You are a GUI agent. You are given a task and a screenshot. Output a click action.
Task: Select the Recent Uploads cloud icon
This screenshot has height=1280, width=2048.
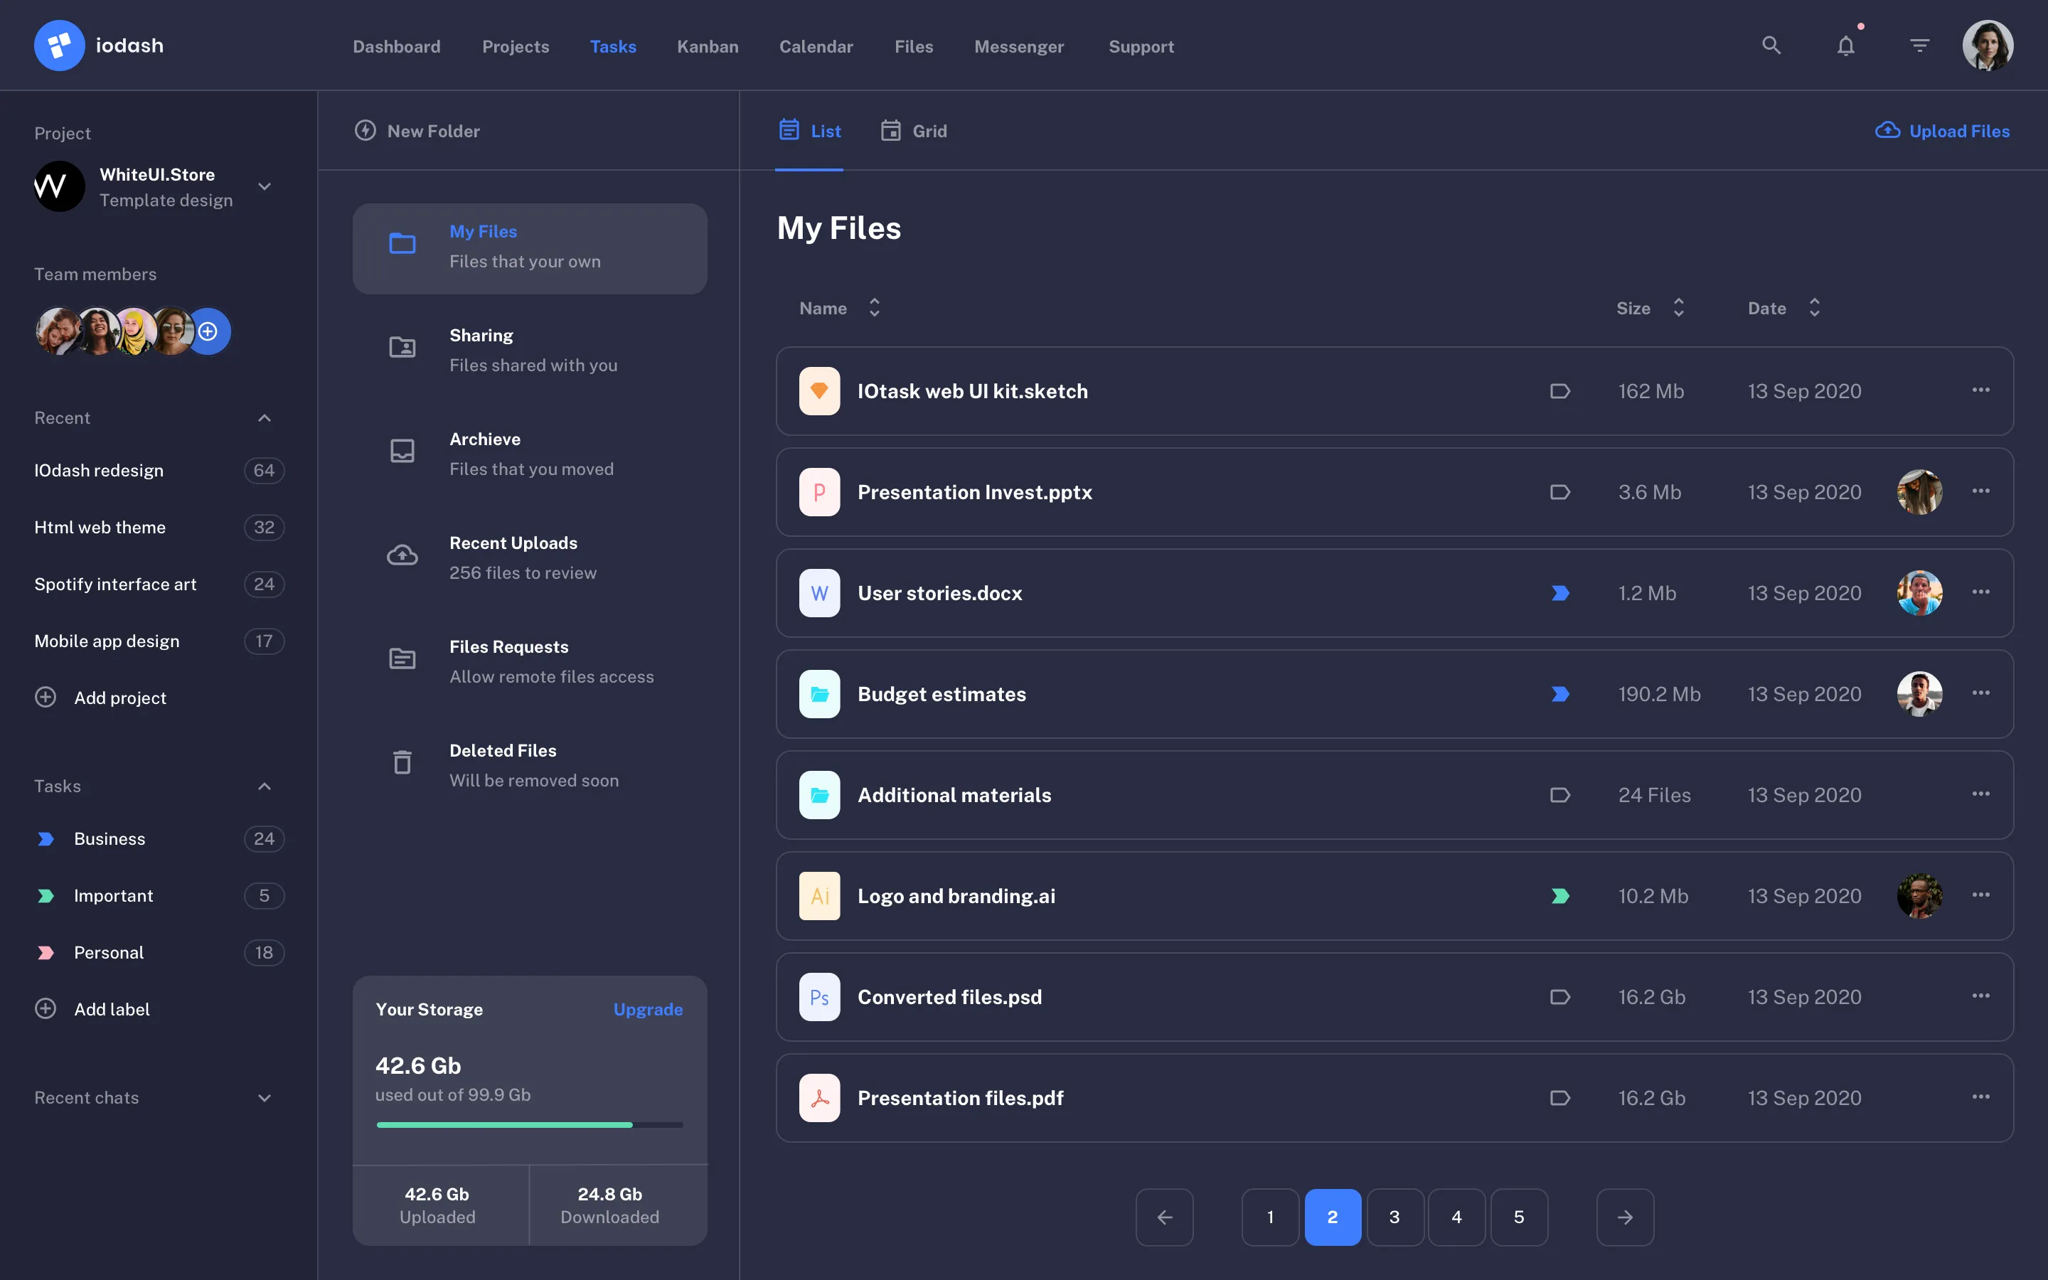tap(402, 555)
